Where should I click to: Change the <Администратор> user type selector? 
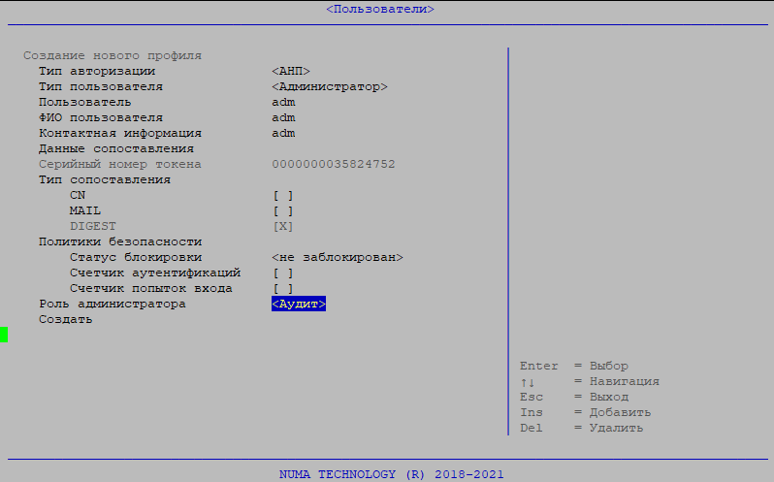click(330, 86)
